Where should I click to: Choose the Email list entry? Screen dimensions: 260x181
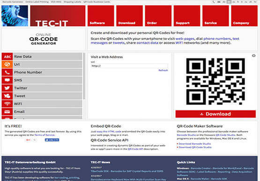coord(42,111)
